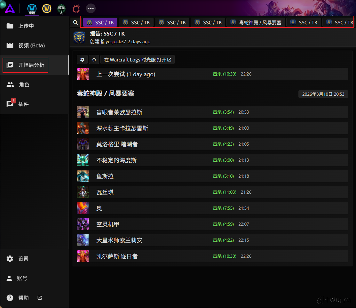Open the search icon beside report tabs

[x=75, y=22]
